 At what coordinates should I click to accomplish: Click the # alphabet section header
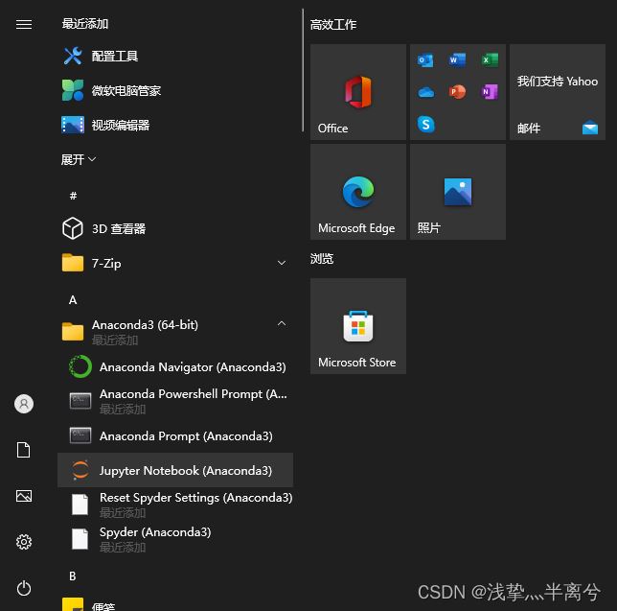[x=73, y=196]
